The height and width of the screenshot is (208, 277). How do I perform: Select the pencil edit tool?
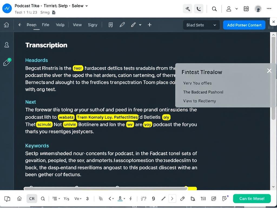(x=122, y=25)
